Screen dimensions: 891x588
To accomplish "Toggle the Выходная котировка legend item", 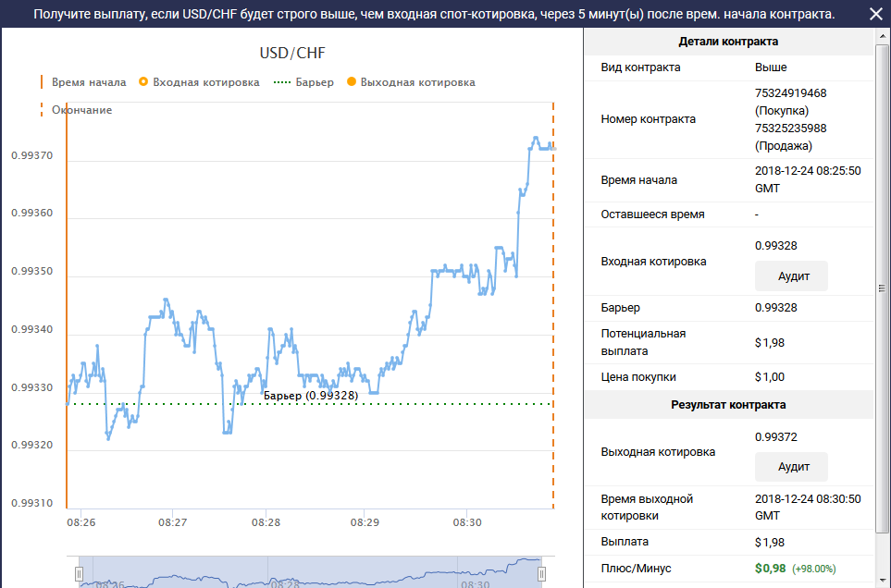I will [411, 82].
